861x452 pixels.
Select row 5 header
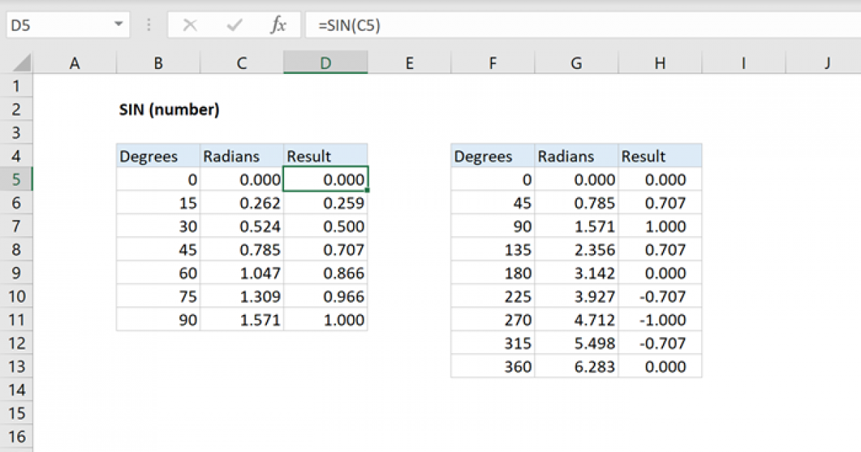coord(16,180)
